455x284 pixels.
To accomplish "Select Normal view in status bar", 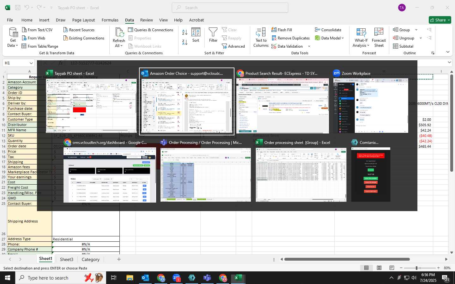I will [367, 268].
